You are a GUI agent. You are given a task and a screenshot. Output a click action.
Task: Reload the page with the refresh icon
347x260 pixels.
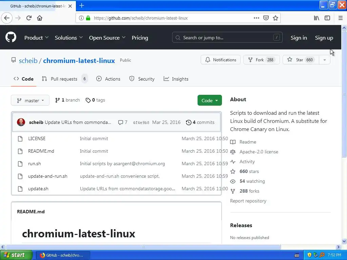click(29, 18)
